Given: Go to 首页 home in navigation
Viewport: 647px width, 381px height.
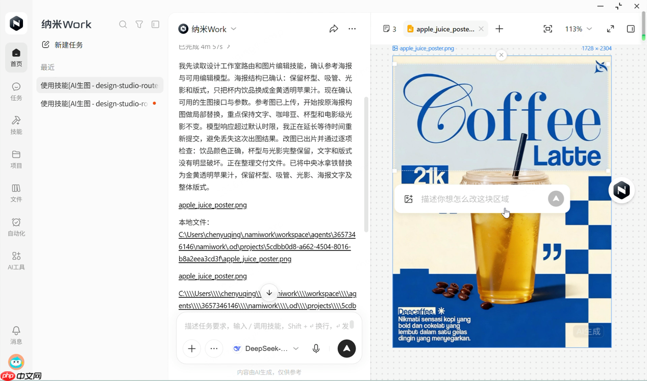Looking at the screenshot, I should [x=16, y=57].
